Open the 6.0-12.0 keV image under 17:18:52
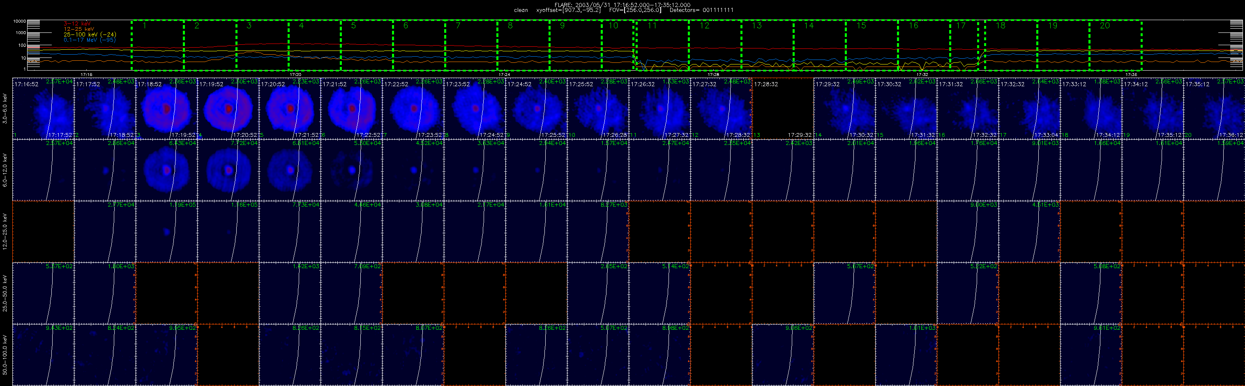Image resolution: width=1245 pixels, height=386 pixels. pos(167,170)
